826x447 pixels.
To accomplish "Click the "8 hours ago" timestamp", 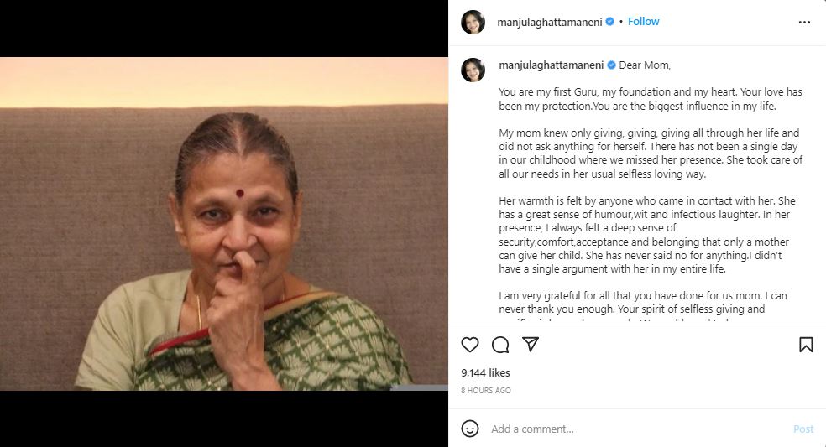I will [486, 391].
